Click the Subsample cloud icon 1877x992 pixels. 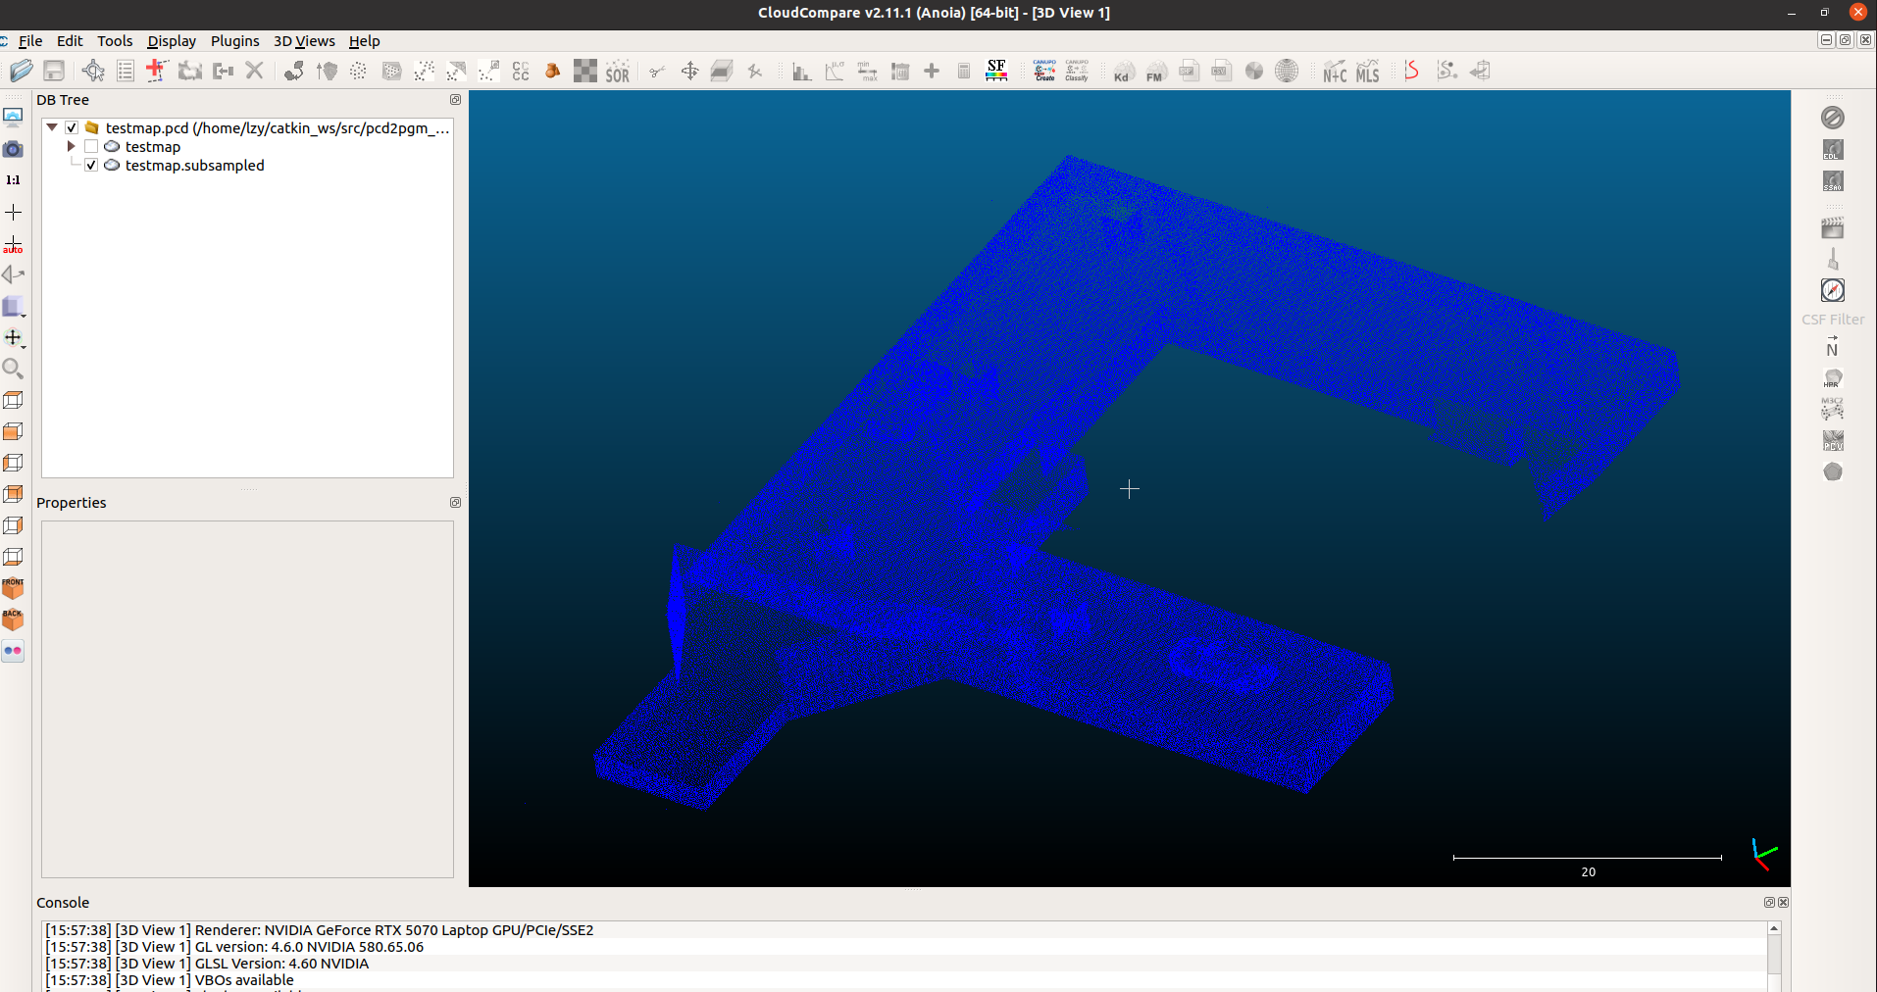pos(359,71)
